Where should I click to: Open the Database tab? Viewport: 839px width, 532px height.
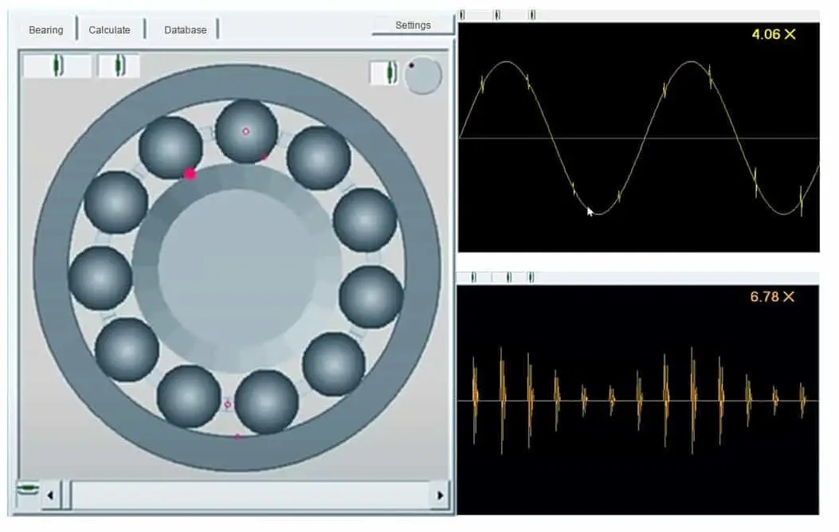point(185,29)
